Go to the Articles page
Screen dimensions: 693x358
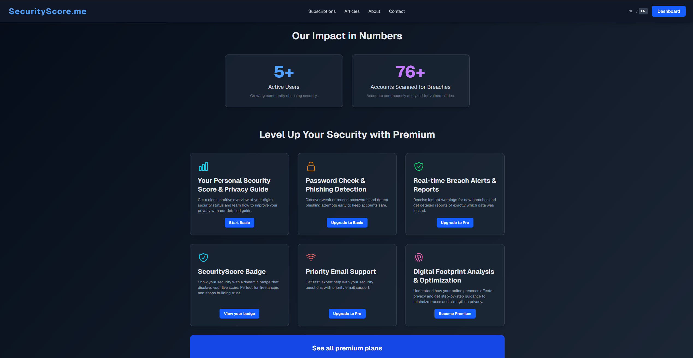pyautogui.click(x=352, y=11)
